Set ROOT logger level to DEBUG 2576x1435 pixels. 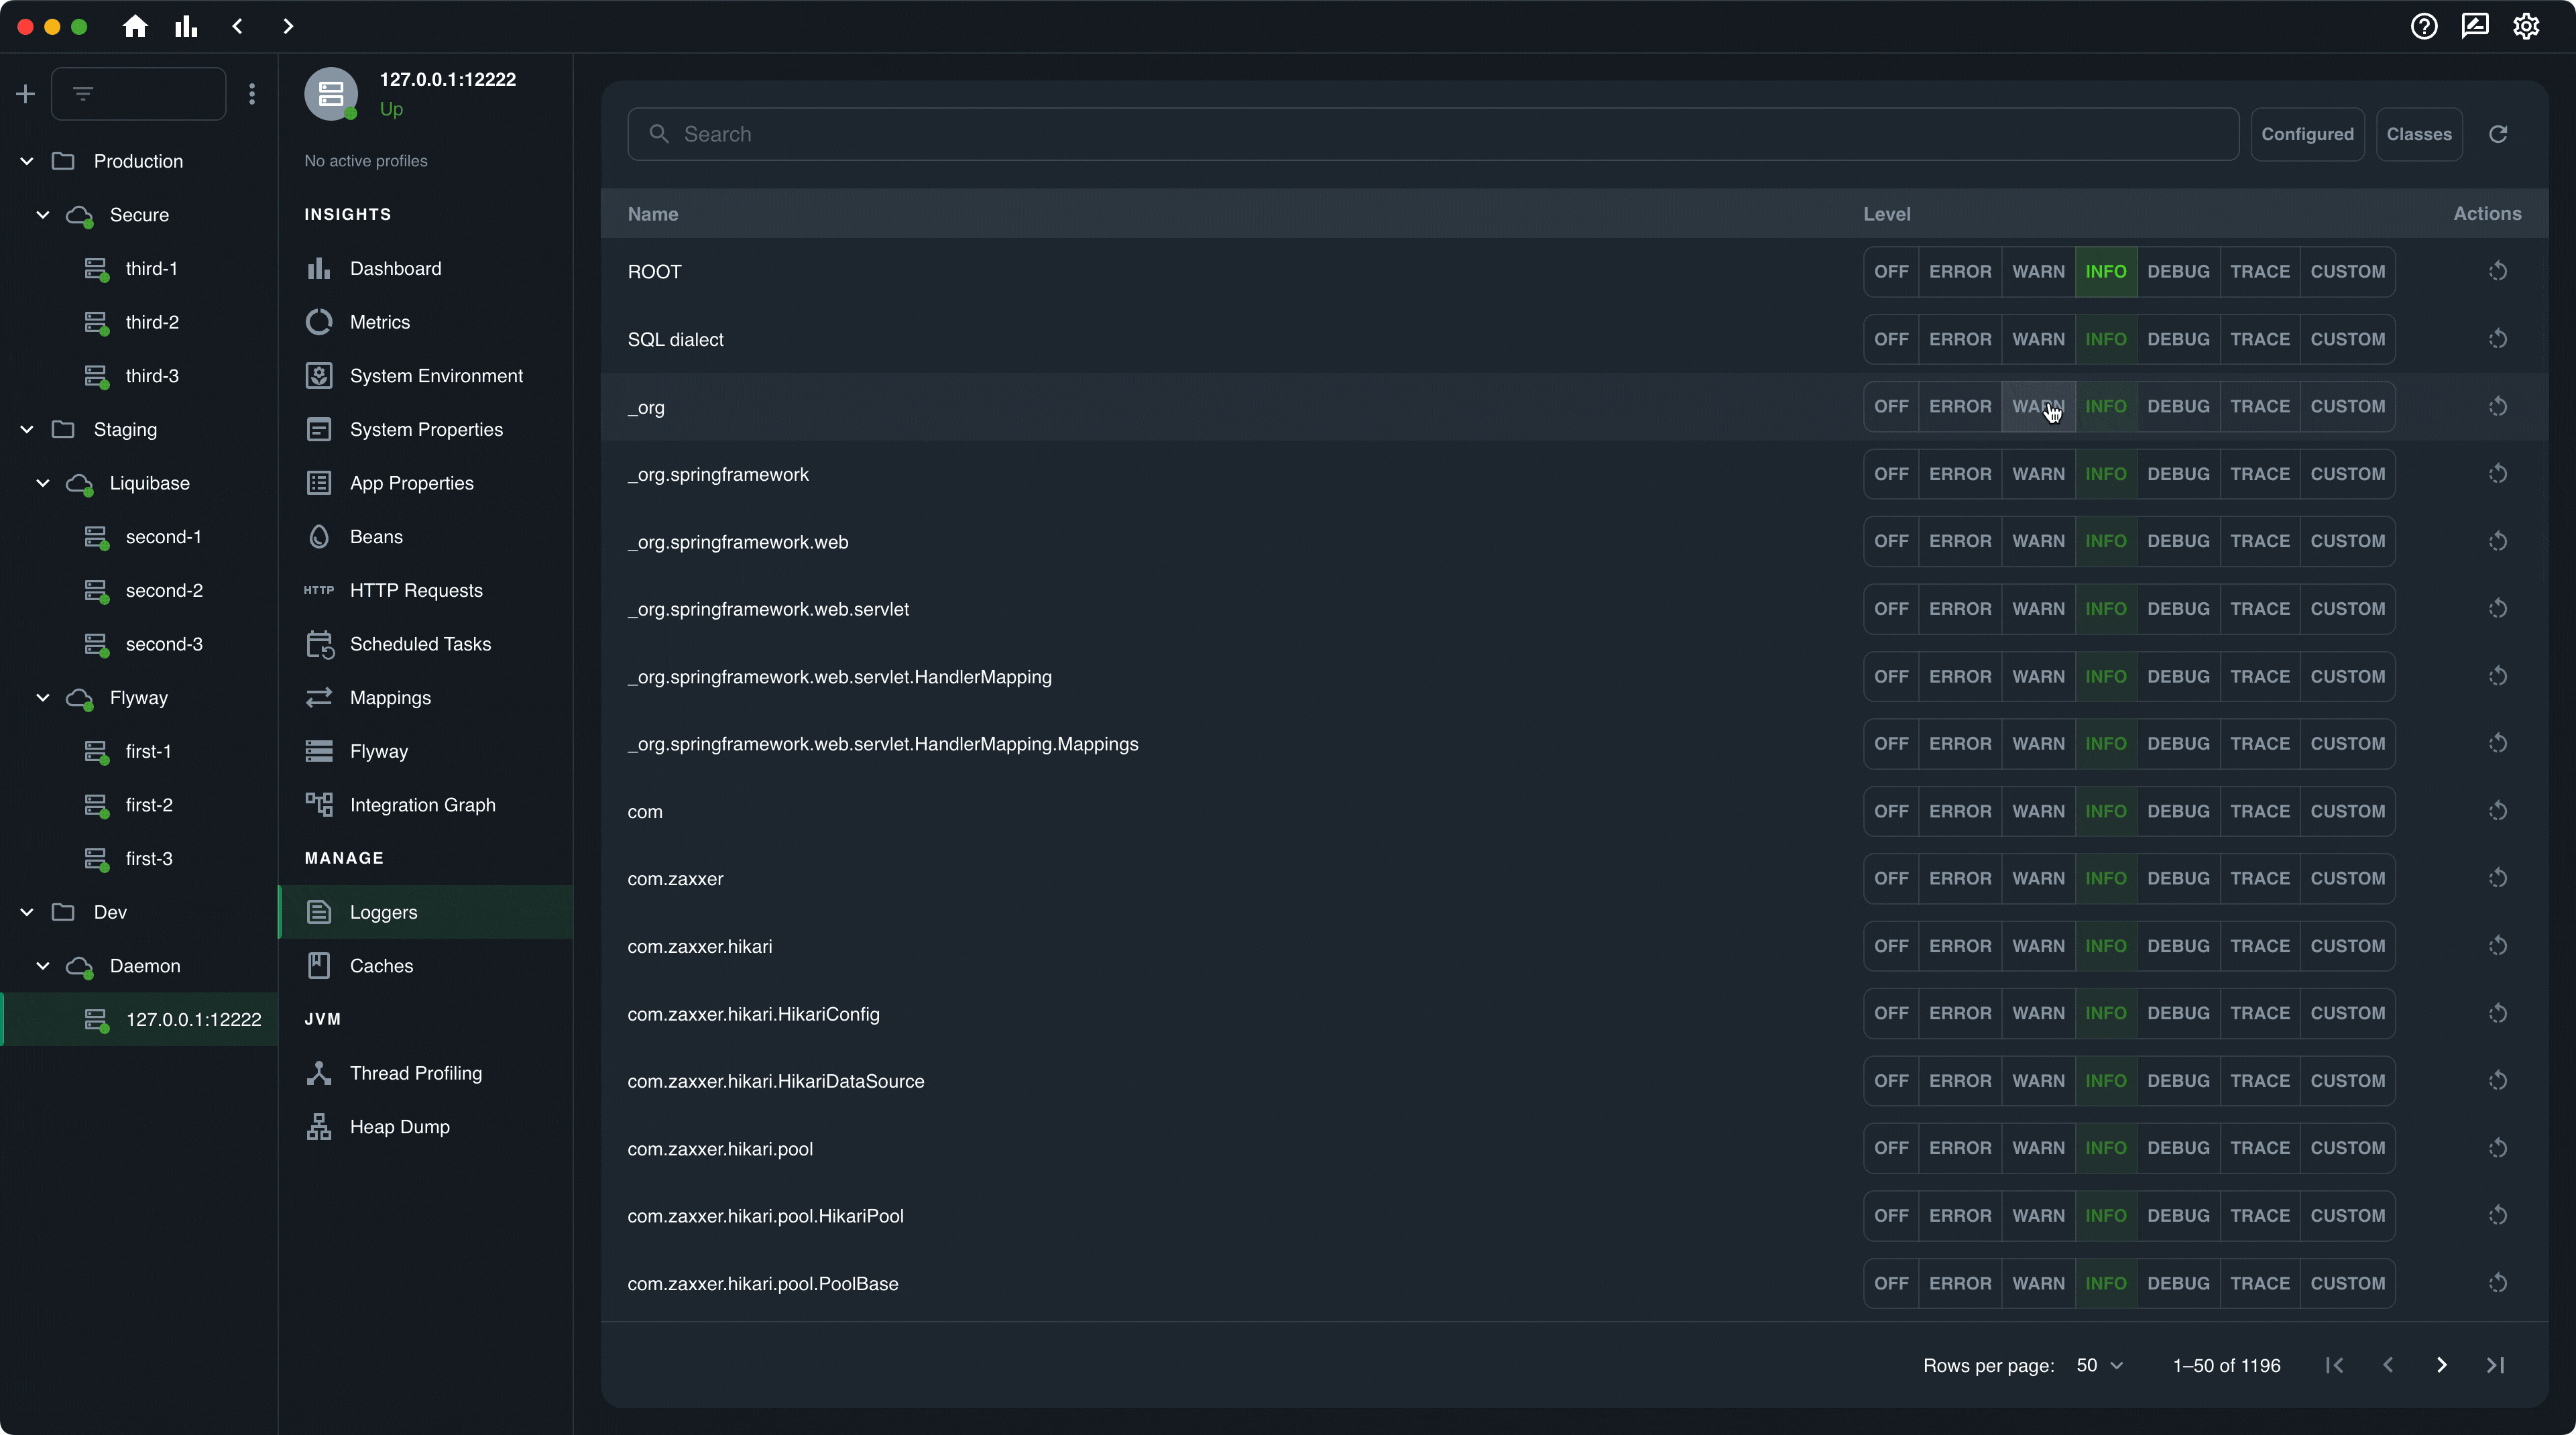pos(2177,271)
